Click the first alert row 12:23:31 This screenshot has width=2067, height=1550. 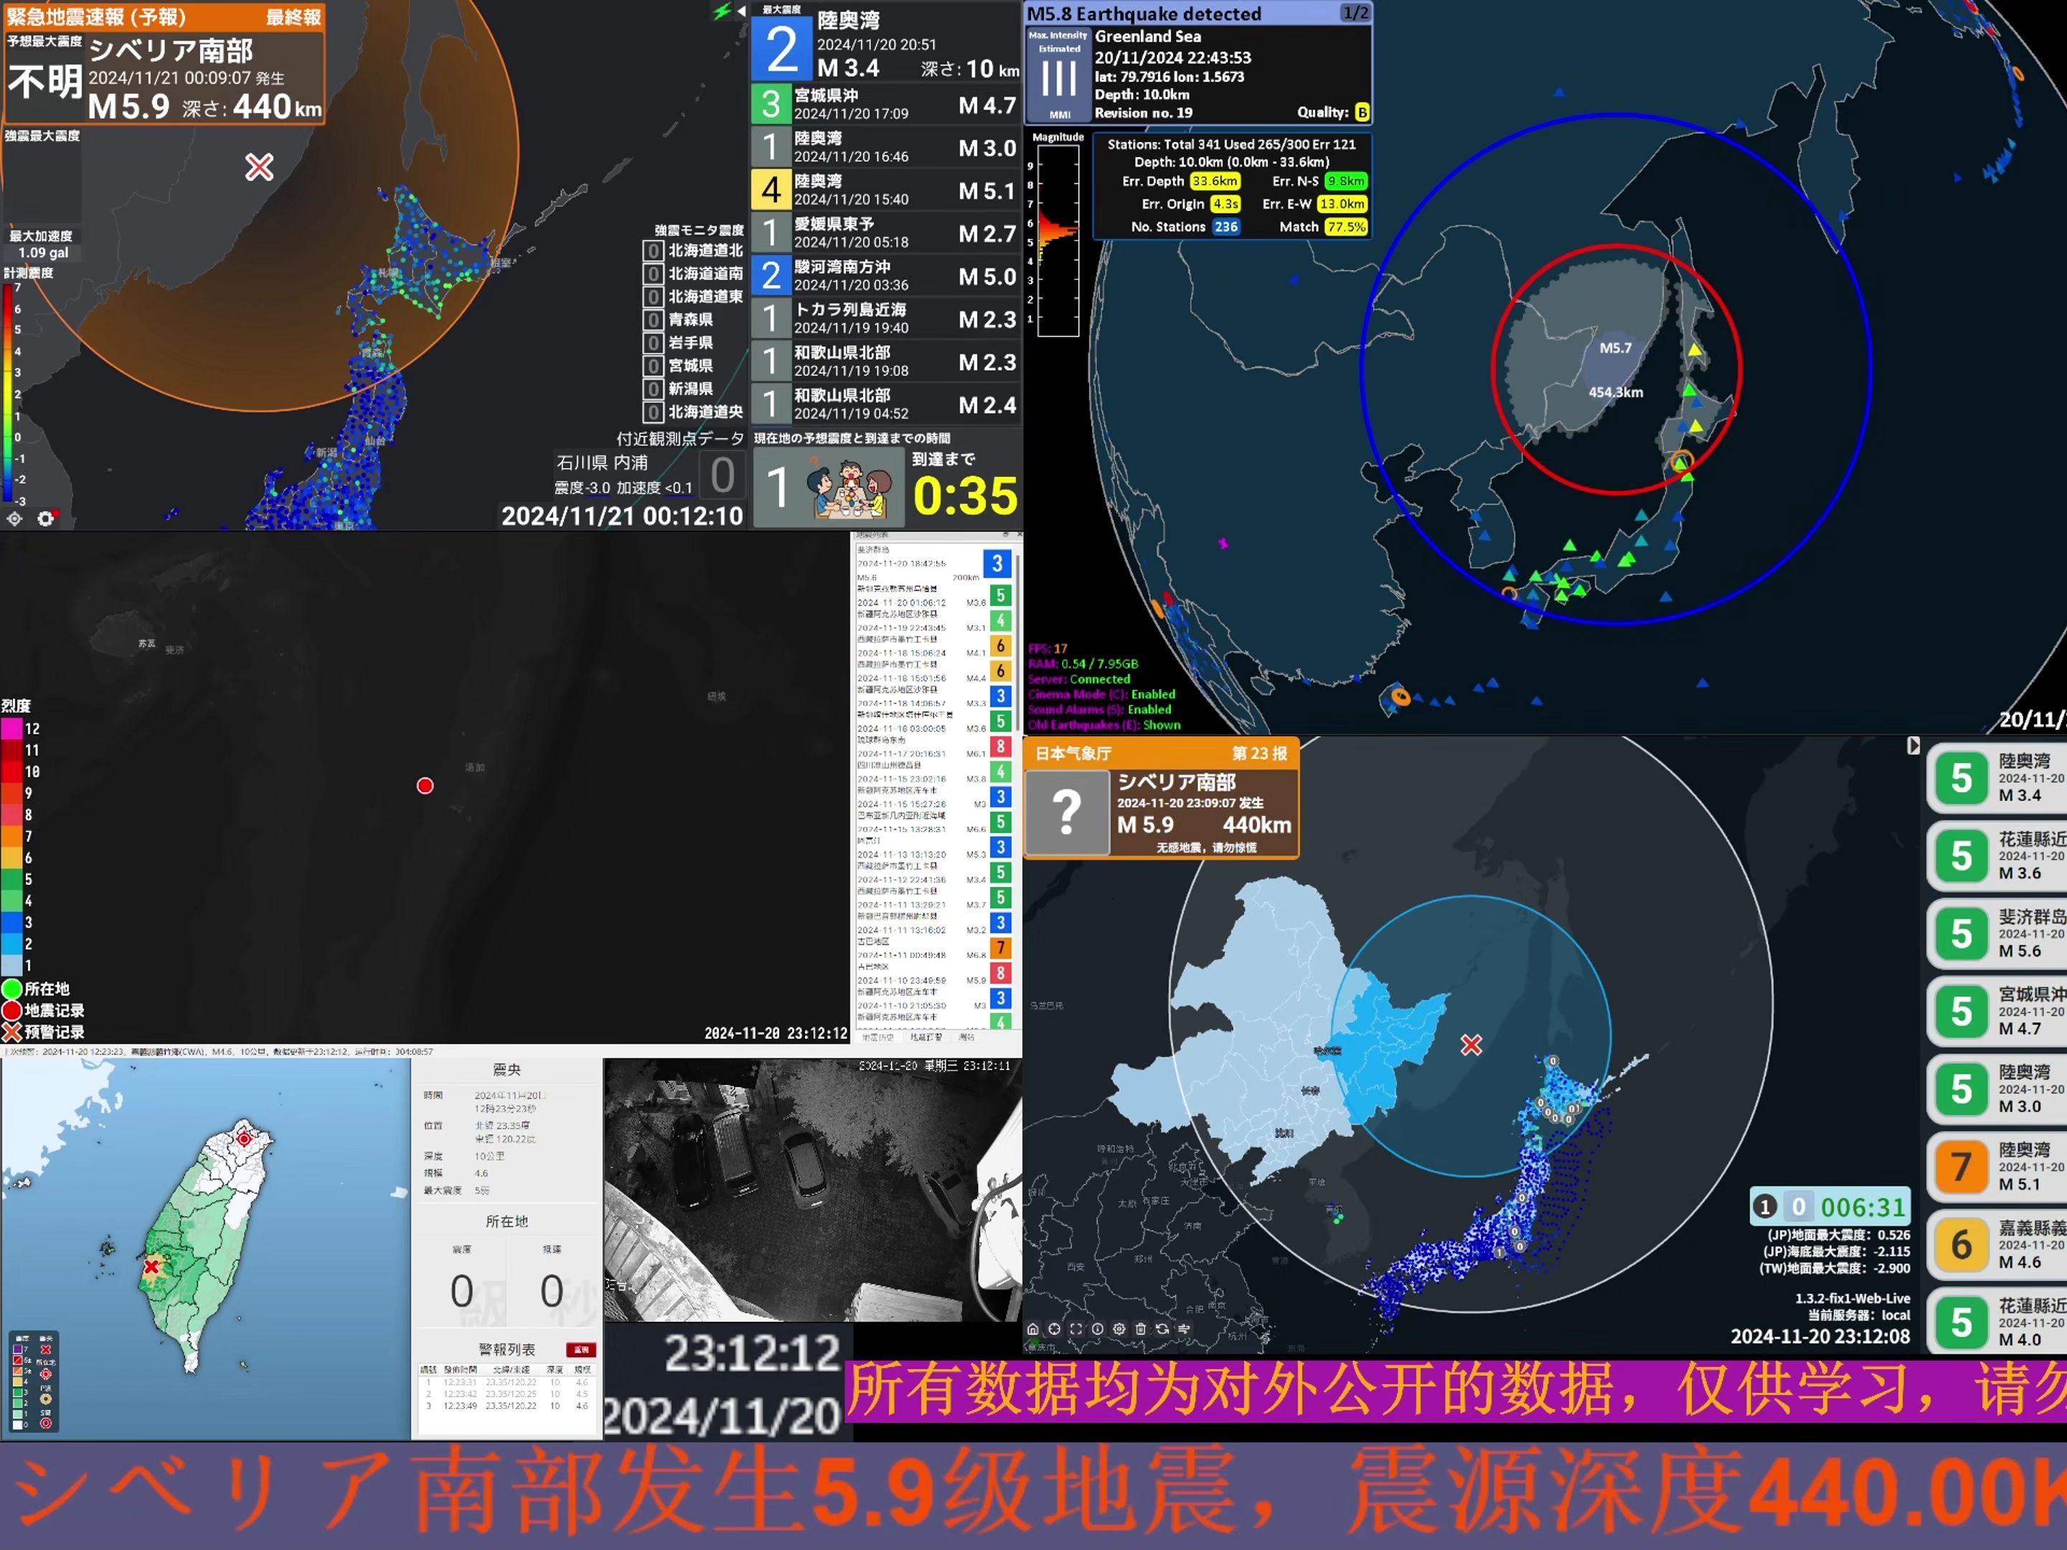point(507,1382)
